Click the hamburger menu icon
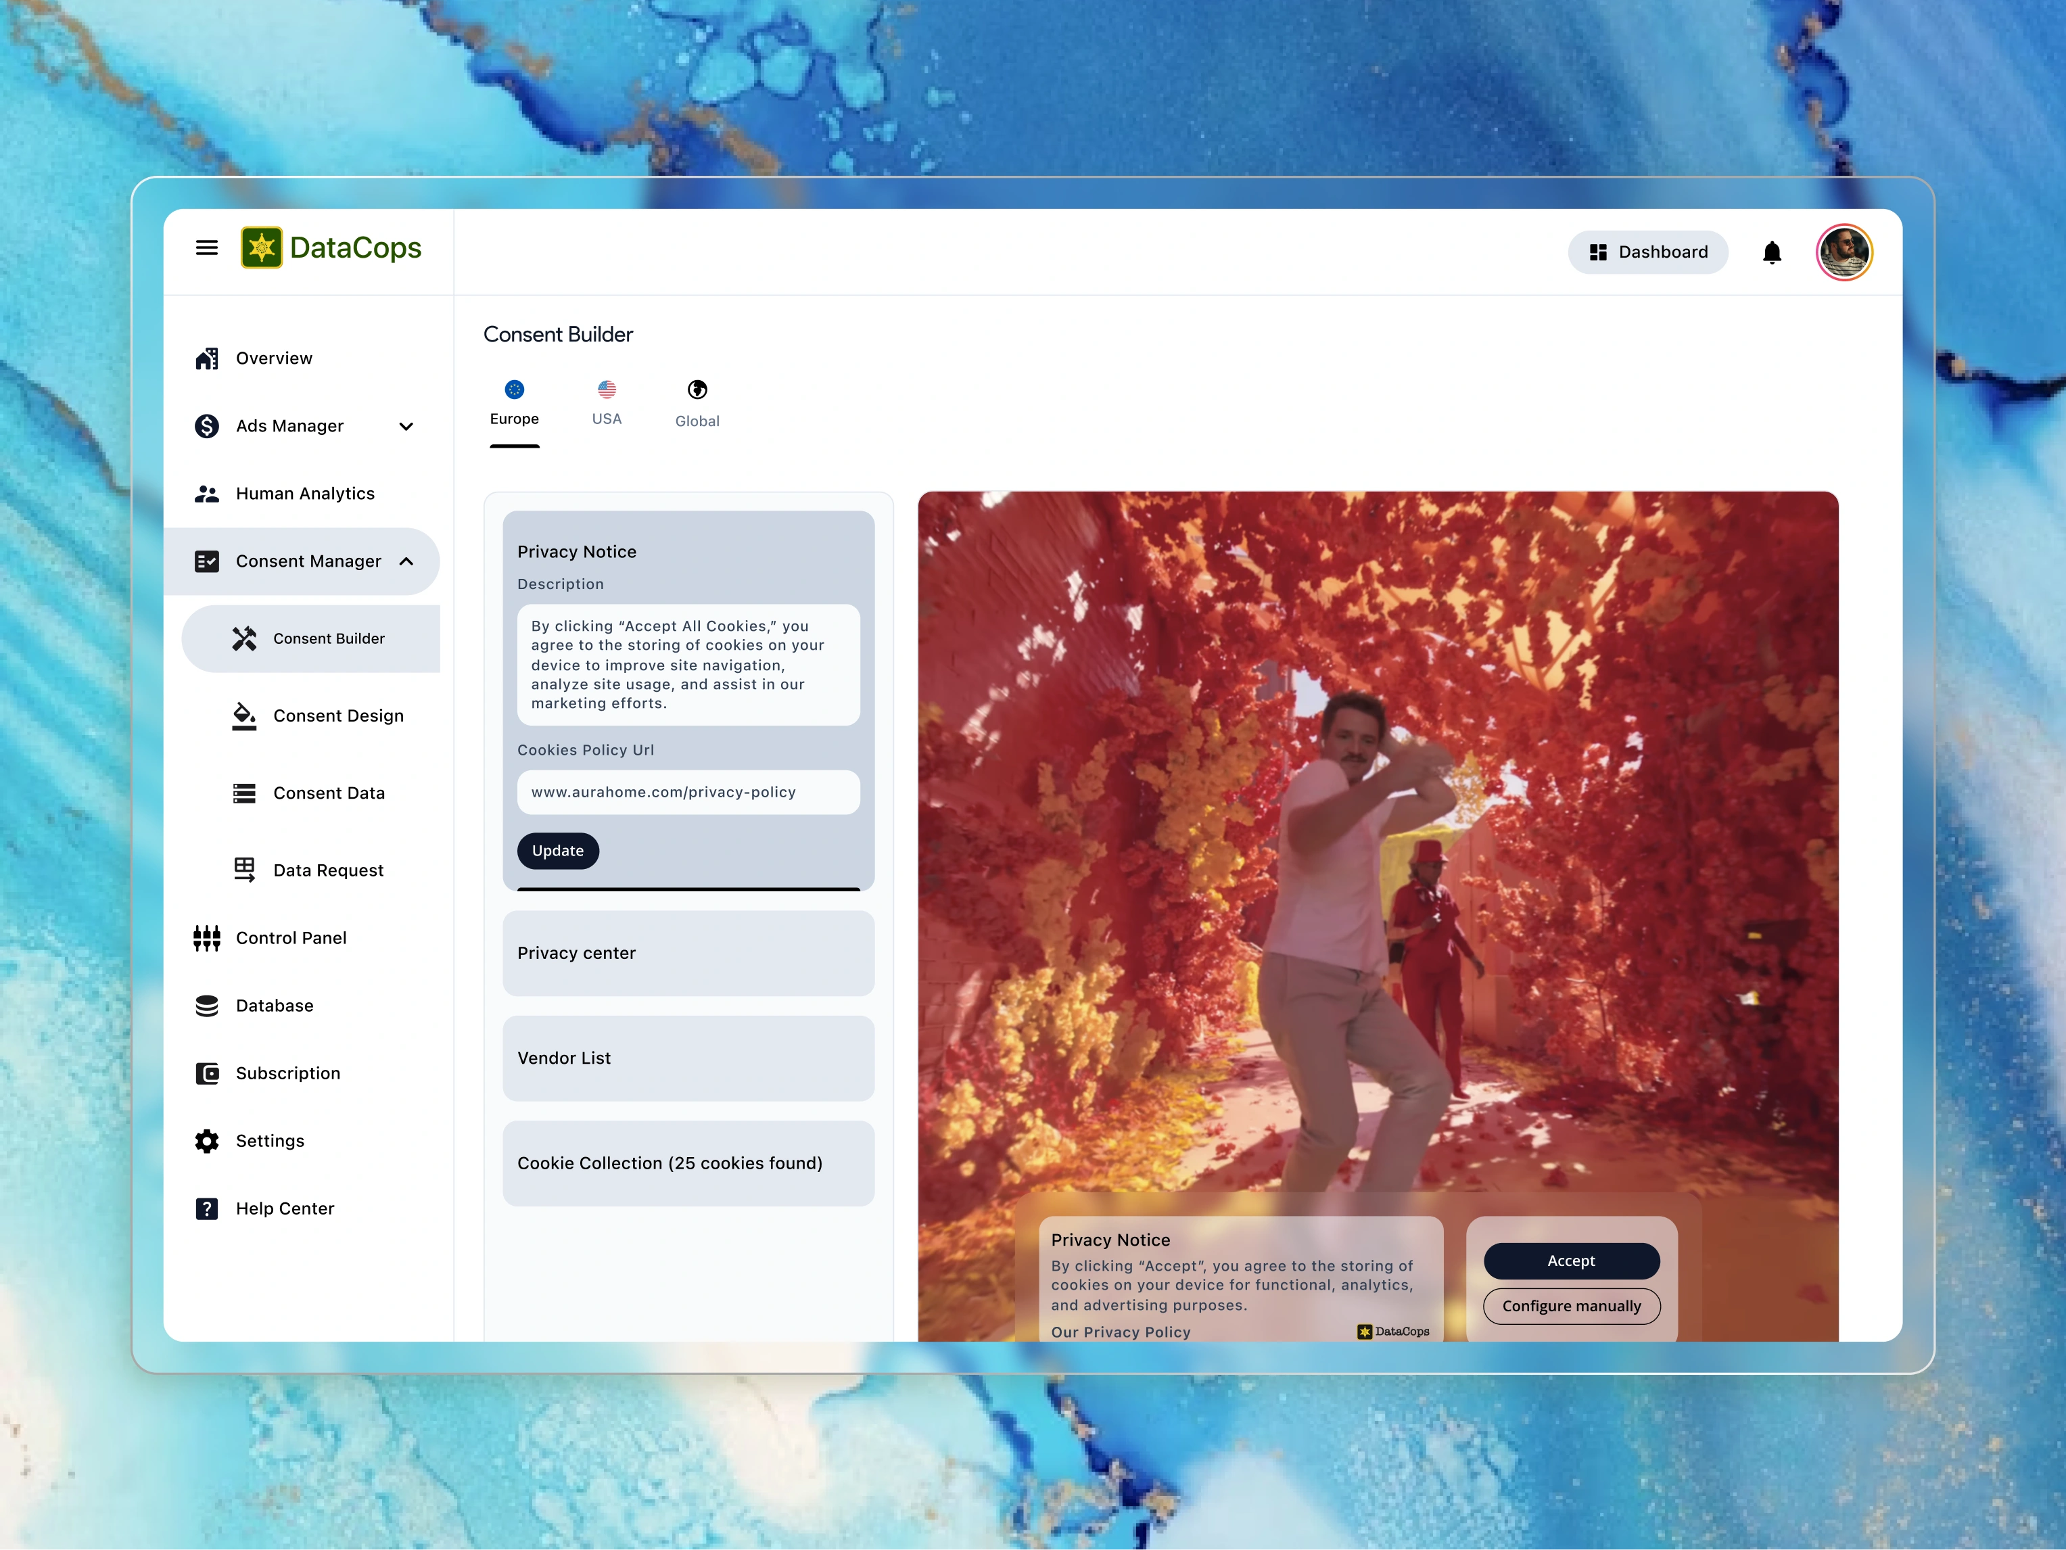Screen dimensions: 2066x1550 point(206,248)
